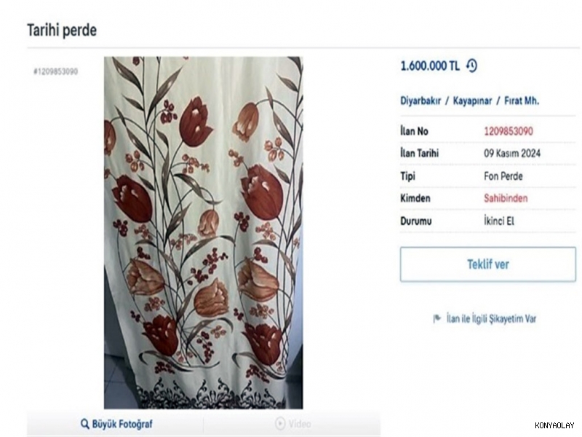Screen dimensions: 582x437
Task: Switch to the Video tab
Action: [292, 424]
